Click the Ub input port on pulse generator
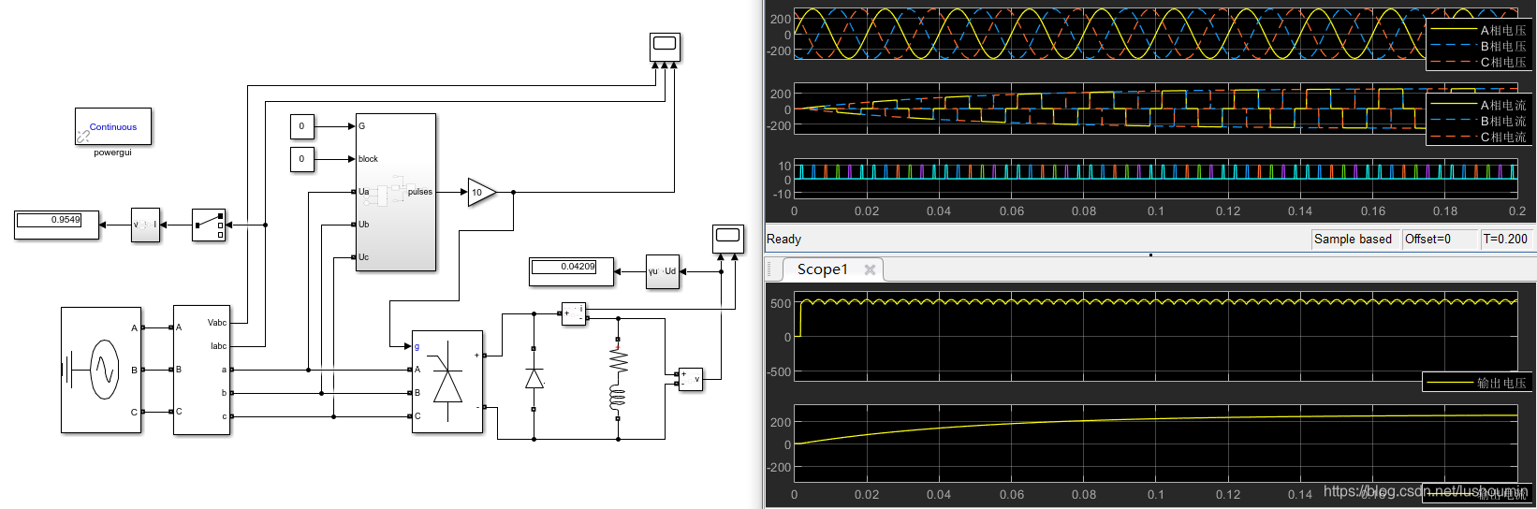 [363, 225]
